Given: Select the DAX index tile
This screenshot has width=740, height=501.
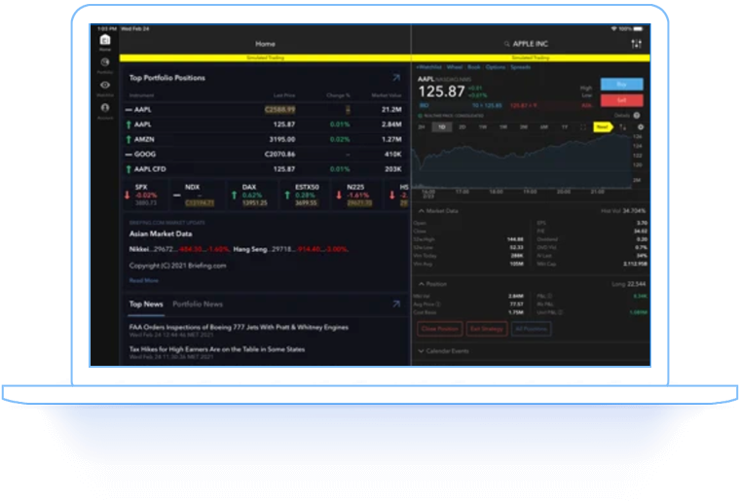Looking at the screenshot, I should click(252, 195).
